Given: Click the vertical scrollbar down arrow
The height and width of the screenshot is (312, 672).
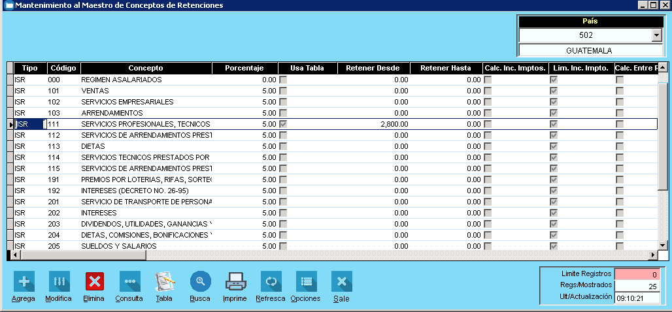Looking at the screenshot, I should click(662, 245).
